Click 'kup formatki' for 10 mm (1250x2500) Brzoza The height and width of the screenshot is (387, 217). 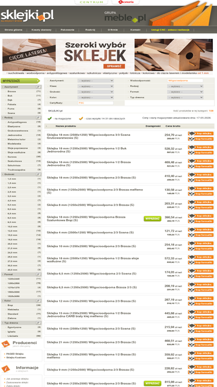(201, 249)
